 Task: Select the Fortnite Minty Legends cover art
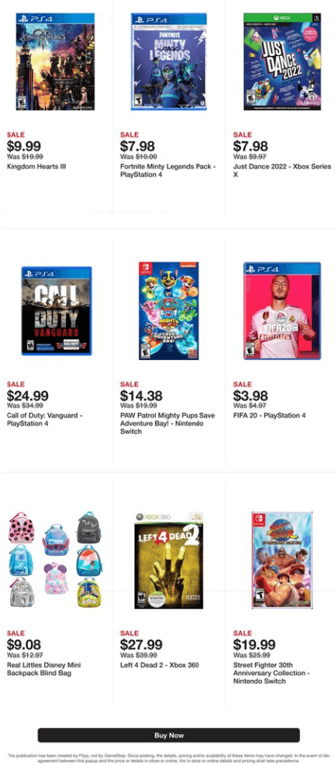click(168, 61)
